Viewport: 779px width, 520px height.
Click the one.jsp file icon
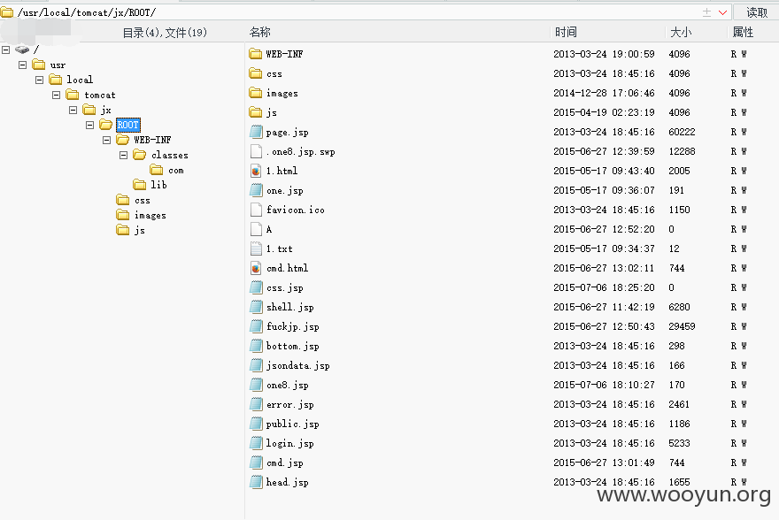coord(256,190)
